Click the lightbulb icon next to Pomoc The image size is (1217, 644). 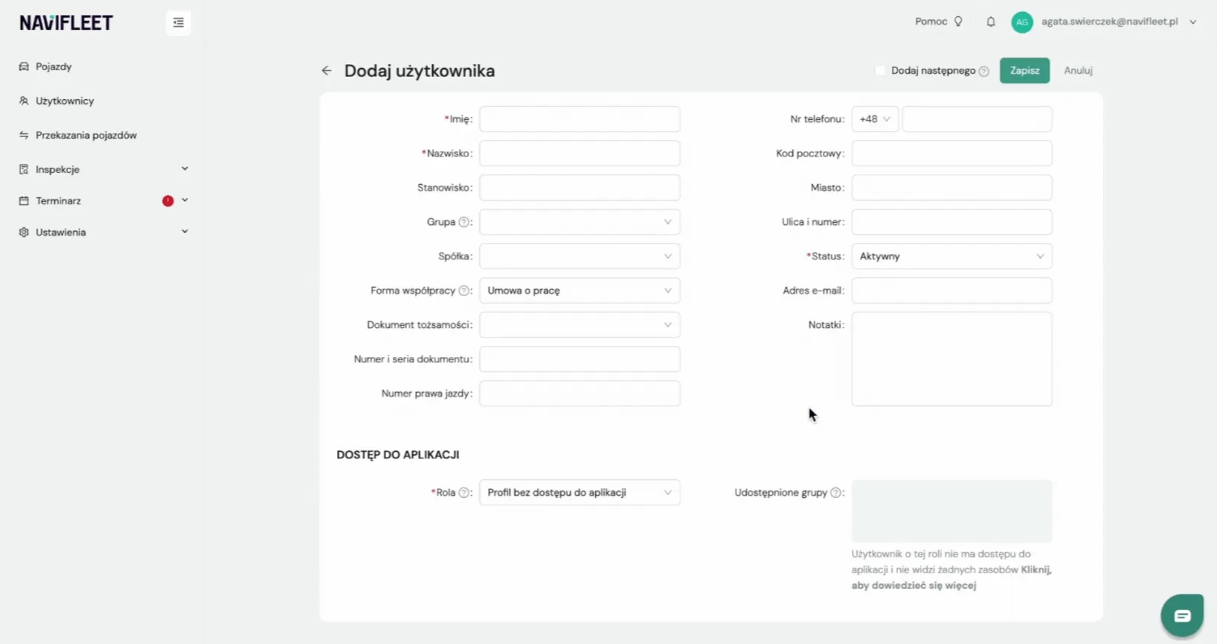958,22
